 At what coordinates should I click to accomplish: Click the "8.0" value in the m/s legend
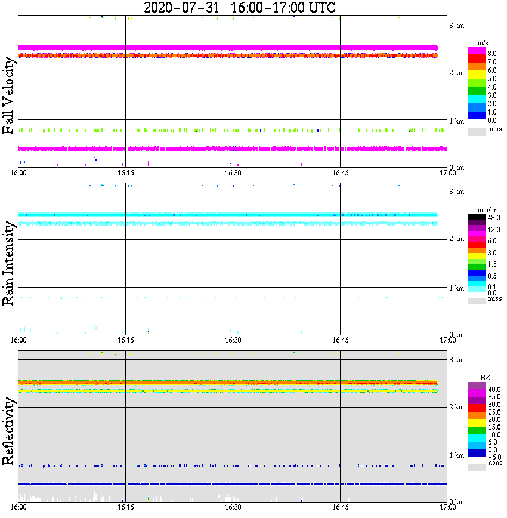(x=492, y=54)
